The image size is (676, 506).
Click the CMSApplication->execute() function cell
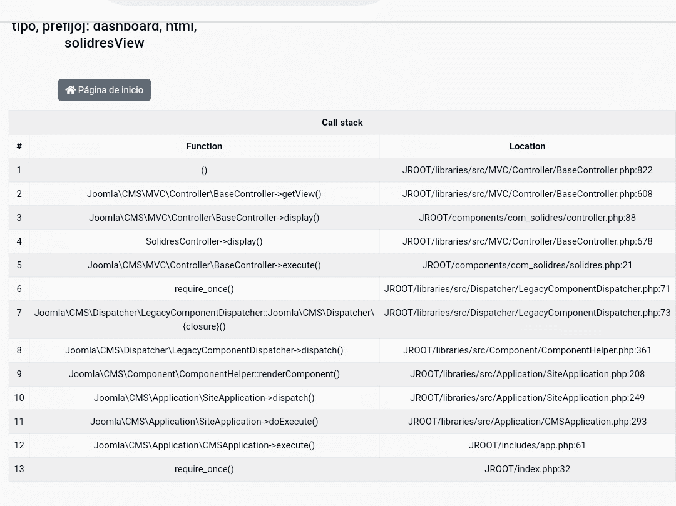coord(204,445)
